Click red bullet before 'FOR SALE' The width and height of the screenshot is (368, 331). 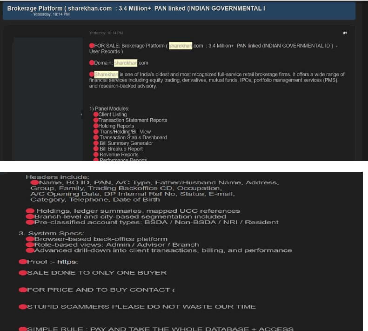pos(92,45)
